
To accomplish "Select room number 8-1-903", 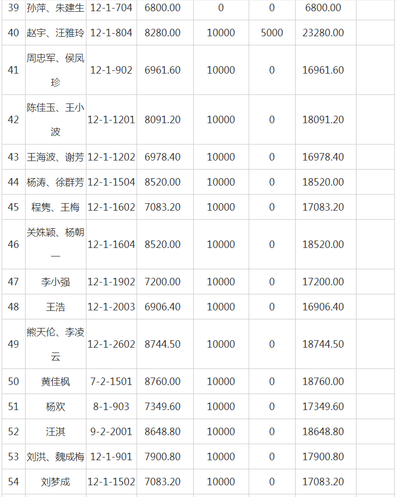I will point(111,406).
